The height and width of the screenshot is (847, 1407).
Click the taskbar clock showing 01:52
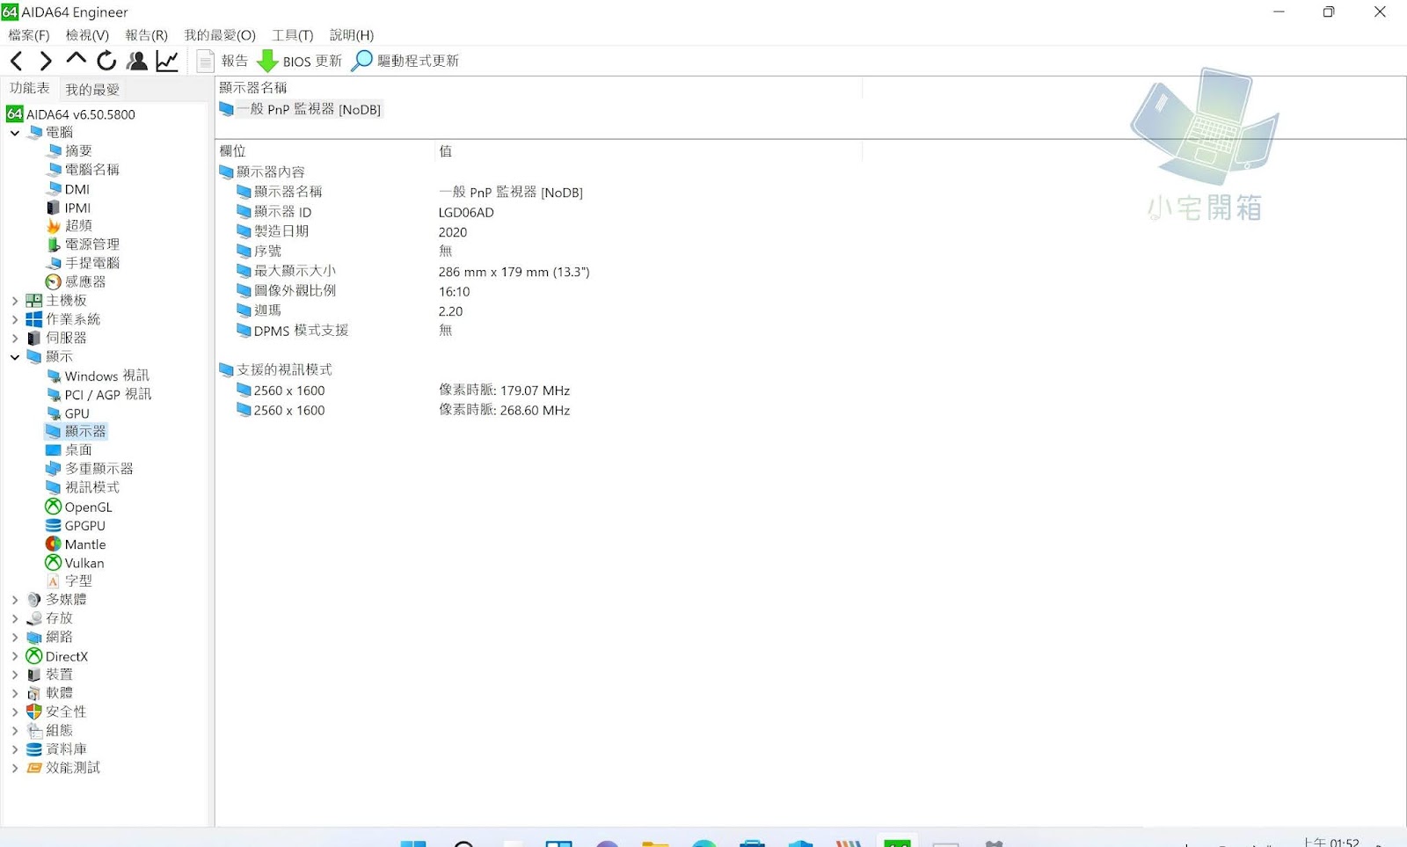point(1331,842)
